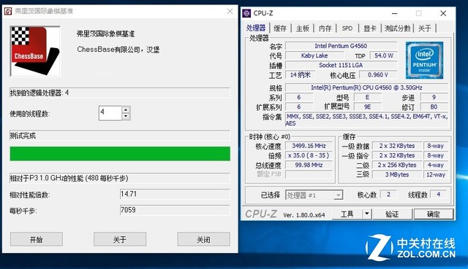468x269 pixels.
Task: Open the 内存 tab
Action: pyautogui.click(x=325, y=28)
